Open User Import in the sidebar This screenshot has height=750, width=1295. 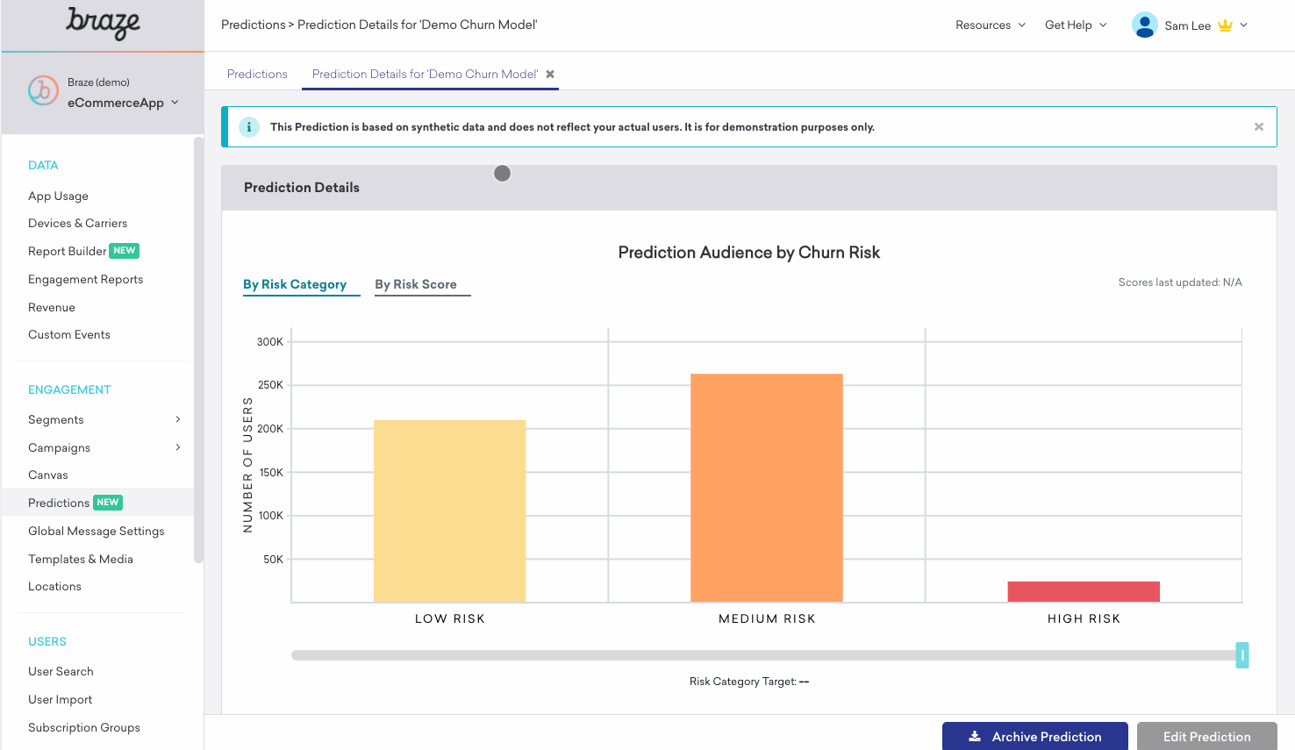pyautogui.click(x=60, y=700)
